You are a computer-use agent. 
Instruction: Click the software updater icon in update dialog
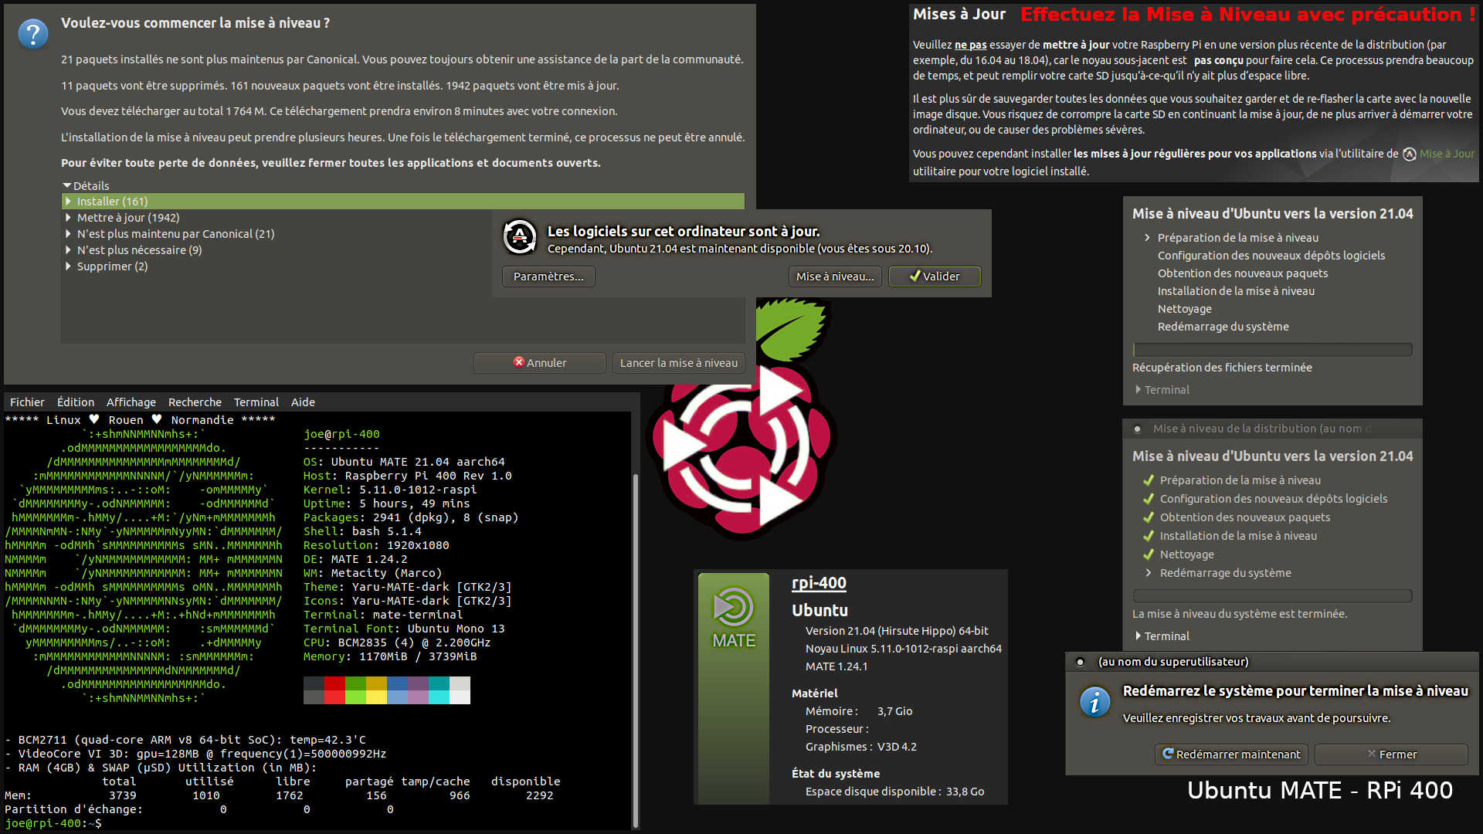[520, 236]
